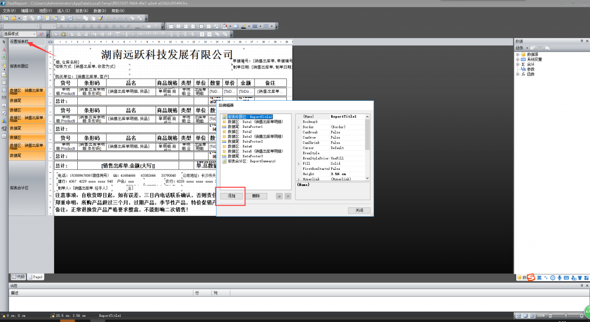Expand the 函数 tree node

tap(518, 74)
